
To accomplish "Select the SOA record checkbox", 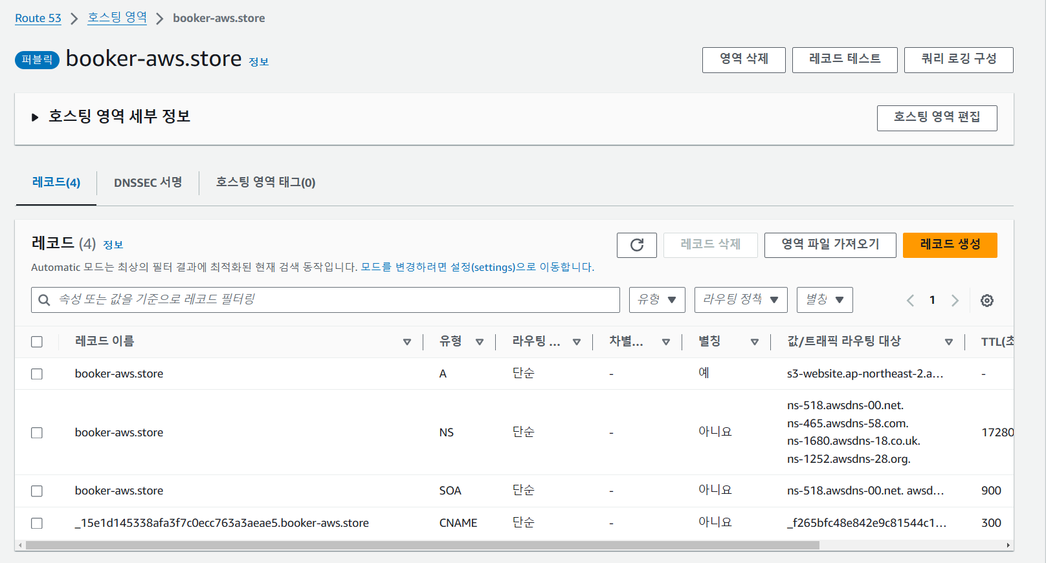I will (37, 491).
